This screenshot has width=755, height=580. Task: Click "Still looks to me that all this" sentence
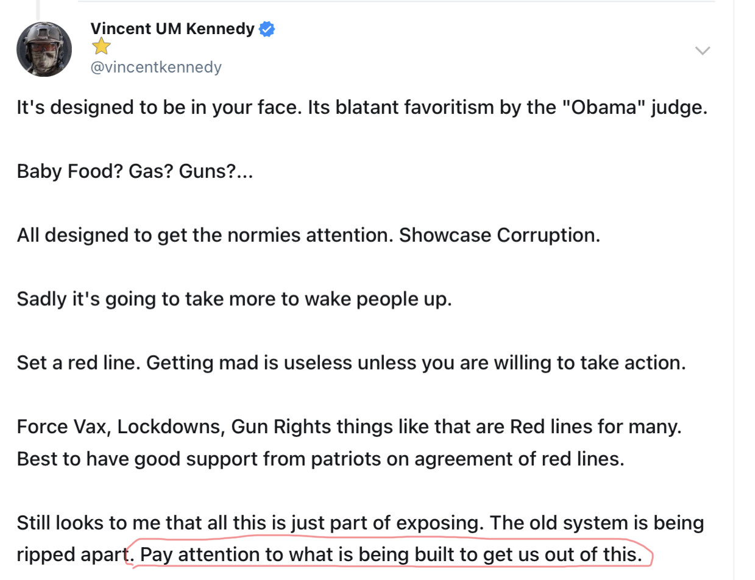(x=250, y=523)
